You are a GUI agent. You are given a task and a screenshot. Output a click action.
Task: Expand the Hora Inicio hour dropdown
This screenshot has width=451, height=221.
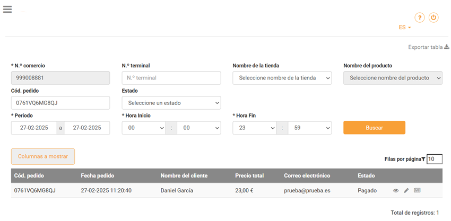pyautogui.click(x=143, y=128)
